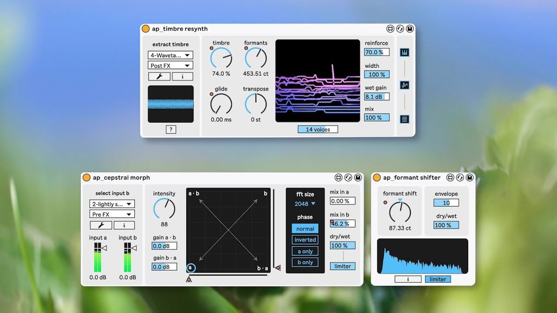Click the piano keys icon in timbre resynth
This screenshot has height=313, width=557.
point(404,52)
